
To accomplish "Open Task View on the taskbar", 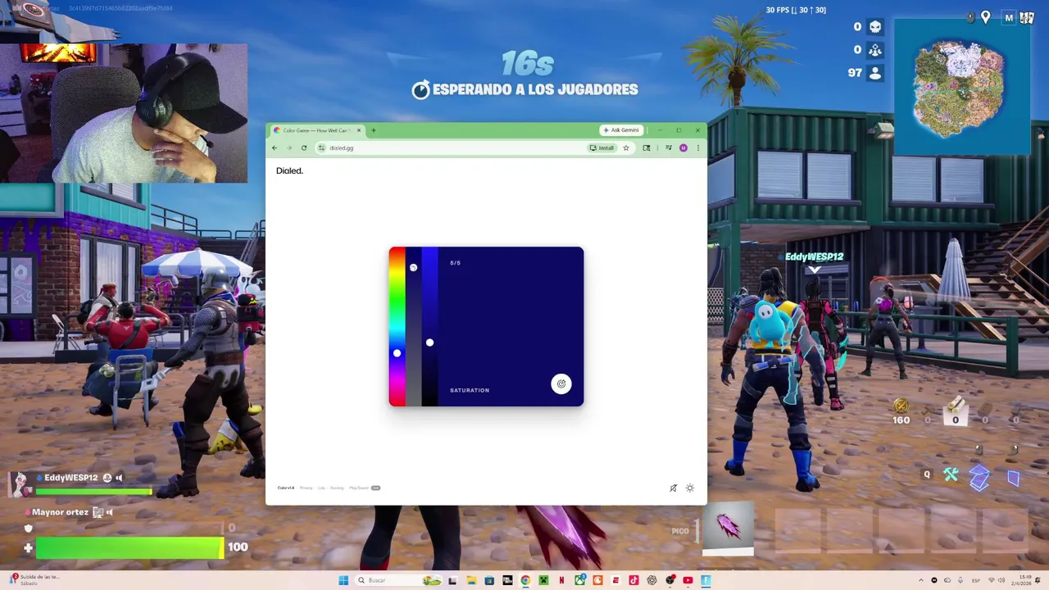I will point(452,580).
